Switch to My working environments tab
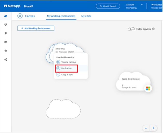 click(x=61, y=16)
